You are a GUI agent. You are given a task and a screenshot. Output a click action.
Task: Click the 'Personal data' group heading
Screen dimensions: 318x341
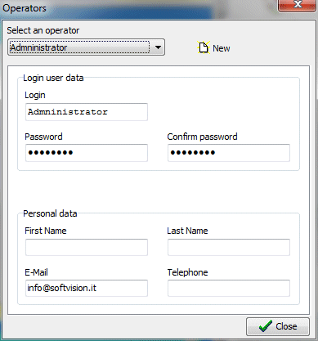pyautogui.click(x=50, y=213)
